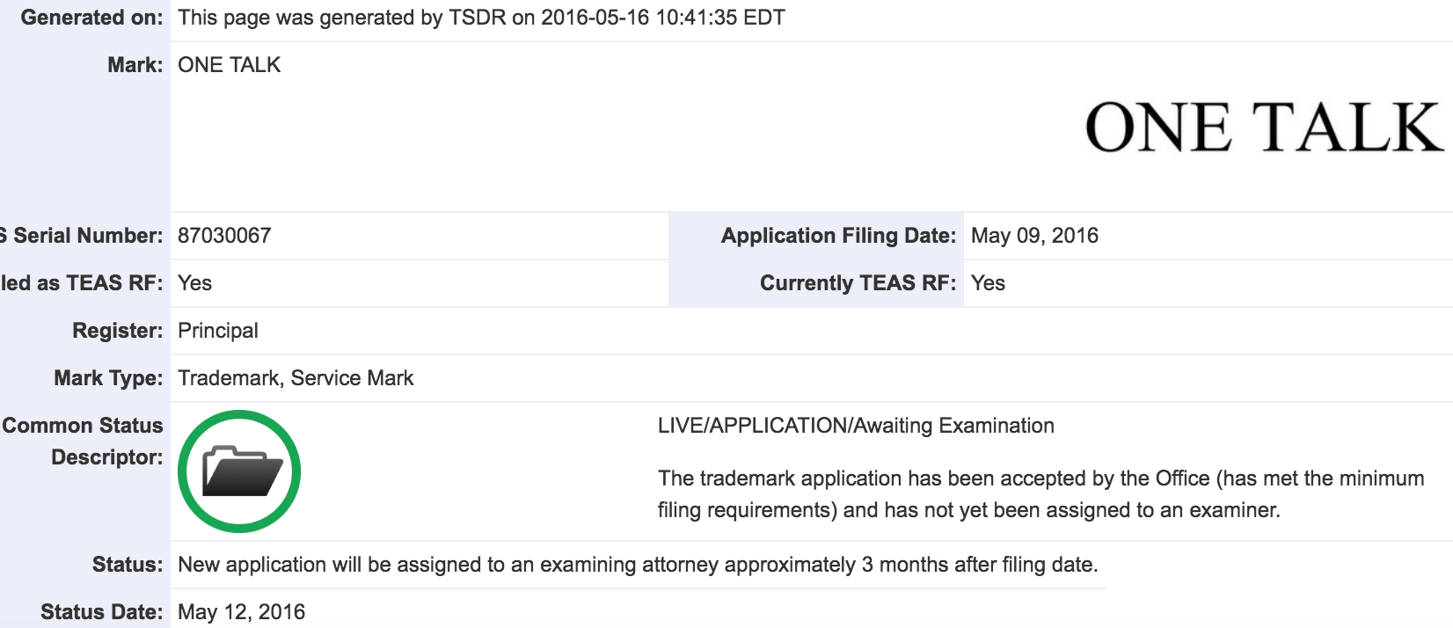Click the Generated on label
Screen dimensions: 1453x628
click(x=91, y=18)
